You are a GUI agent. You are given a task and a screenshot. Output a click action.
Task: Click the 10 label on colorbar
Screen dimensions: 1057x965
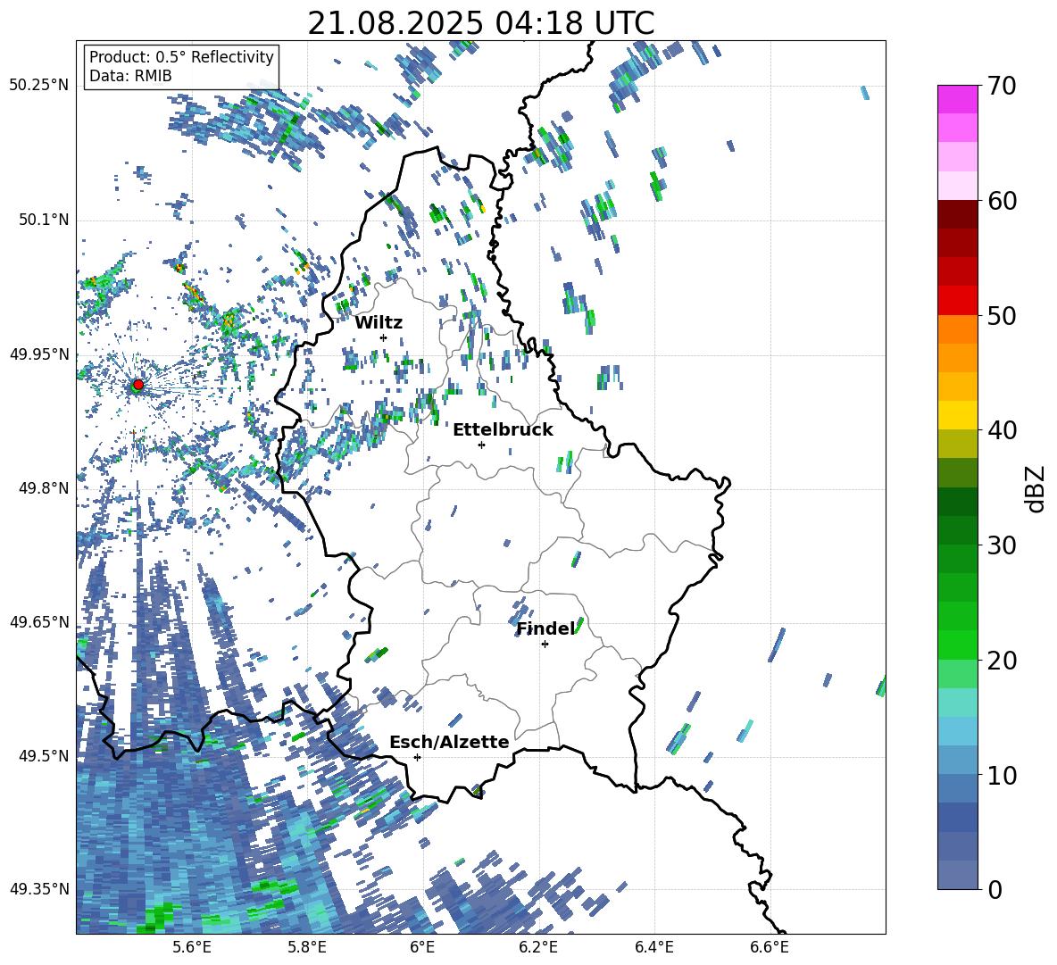[1003, 776]
